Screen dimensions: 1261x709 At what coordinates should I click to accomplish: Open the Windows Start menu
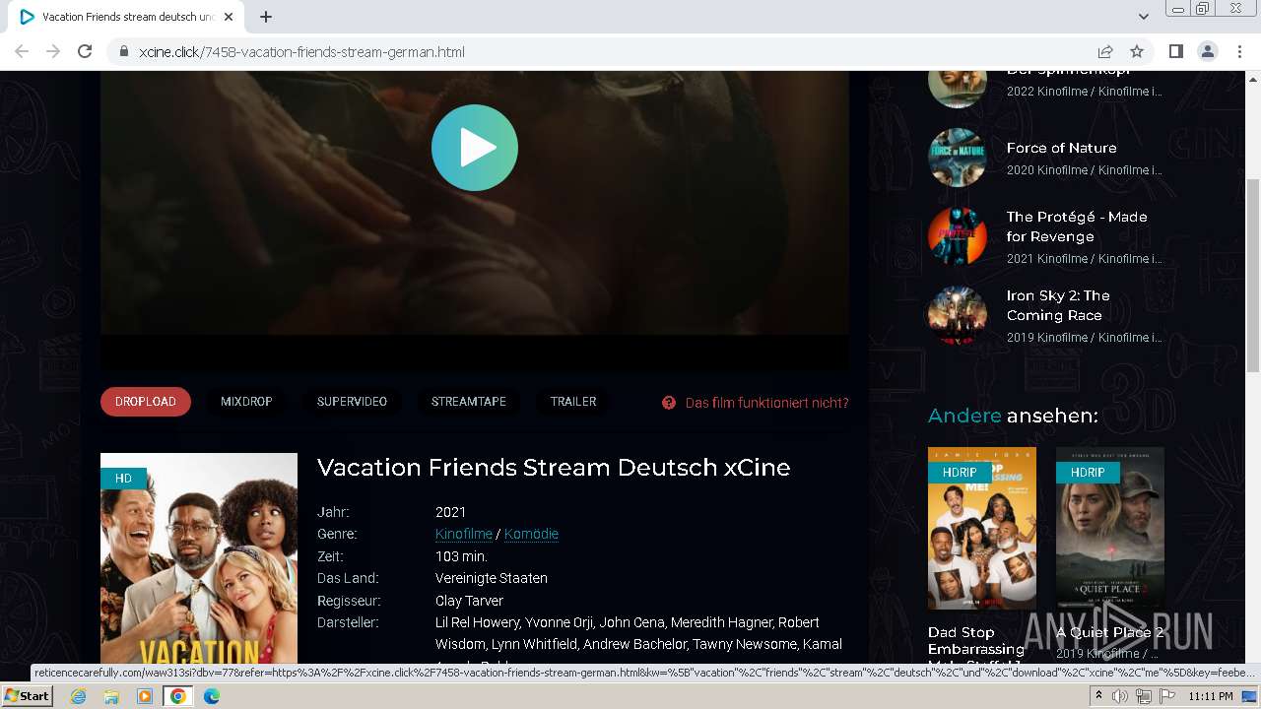[x=28, y=695]
